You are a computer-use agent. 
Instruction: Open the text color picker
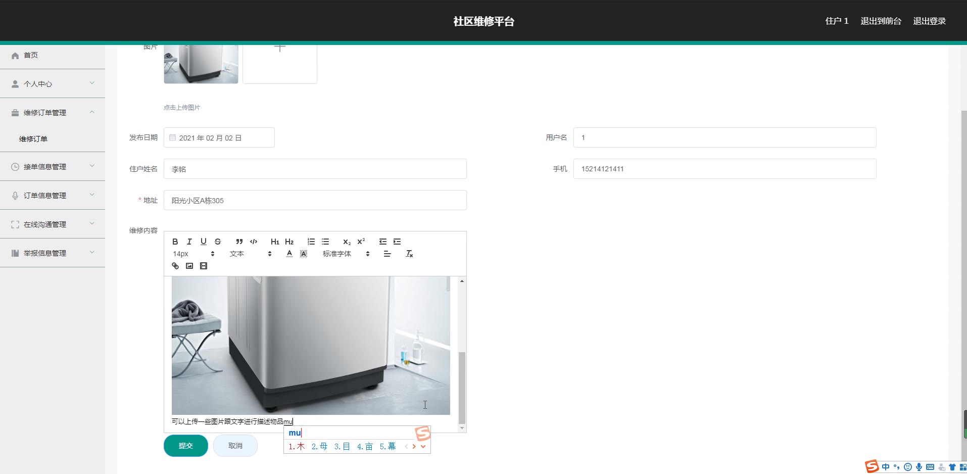tap(289, 254)
